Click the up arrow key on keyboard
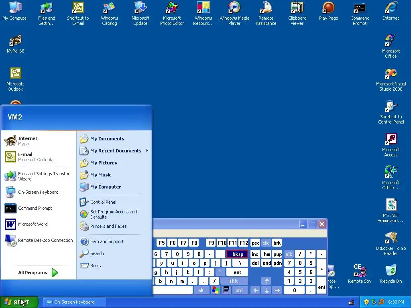Viewport: 411px width, 308px height. click(267, 281)
